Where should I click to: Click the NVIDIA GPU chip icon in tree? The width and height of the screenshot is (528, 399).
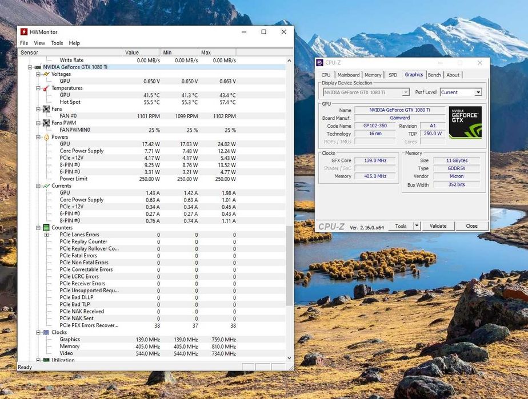38,67
